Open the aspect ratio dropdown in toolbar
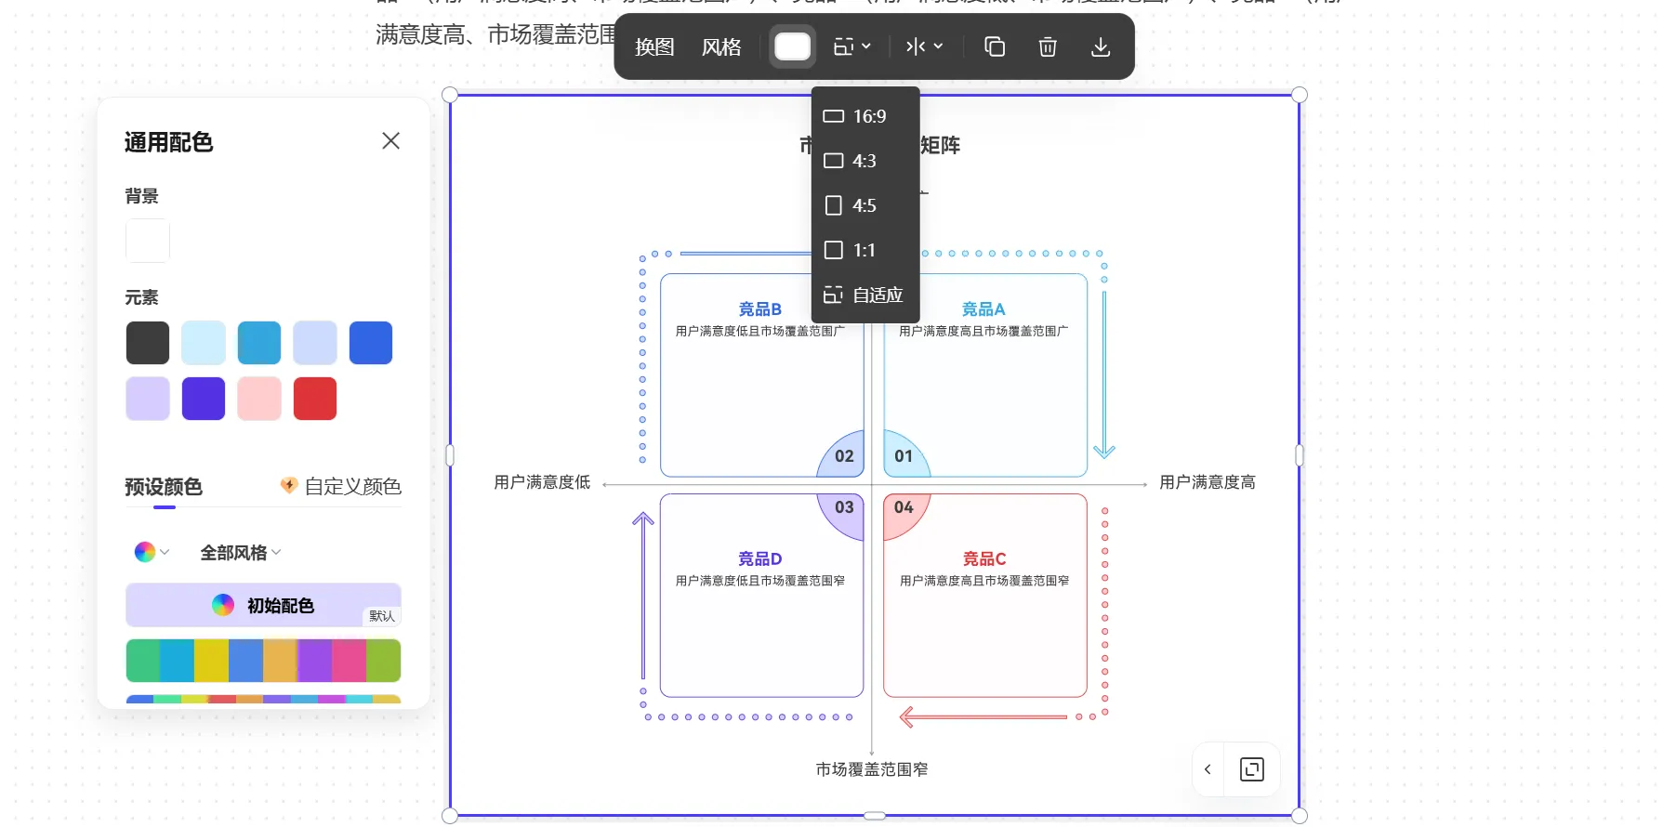 click(x=851, y=46)
